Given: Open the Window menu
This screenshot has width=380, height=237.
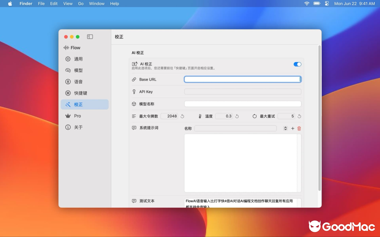Looking at the screenshot, I should click(x=97, y=4).
